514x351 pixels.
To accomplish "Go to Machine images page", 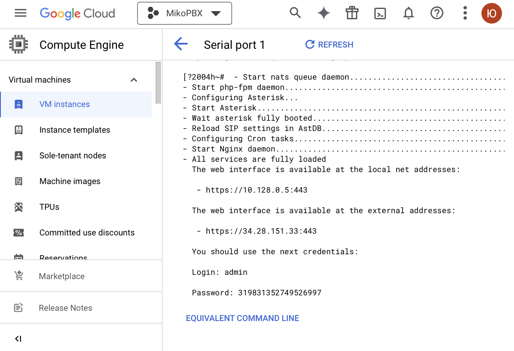I will coord(70,181).
